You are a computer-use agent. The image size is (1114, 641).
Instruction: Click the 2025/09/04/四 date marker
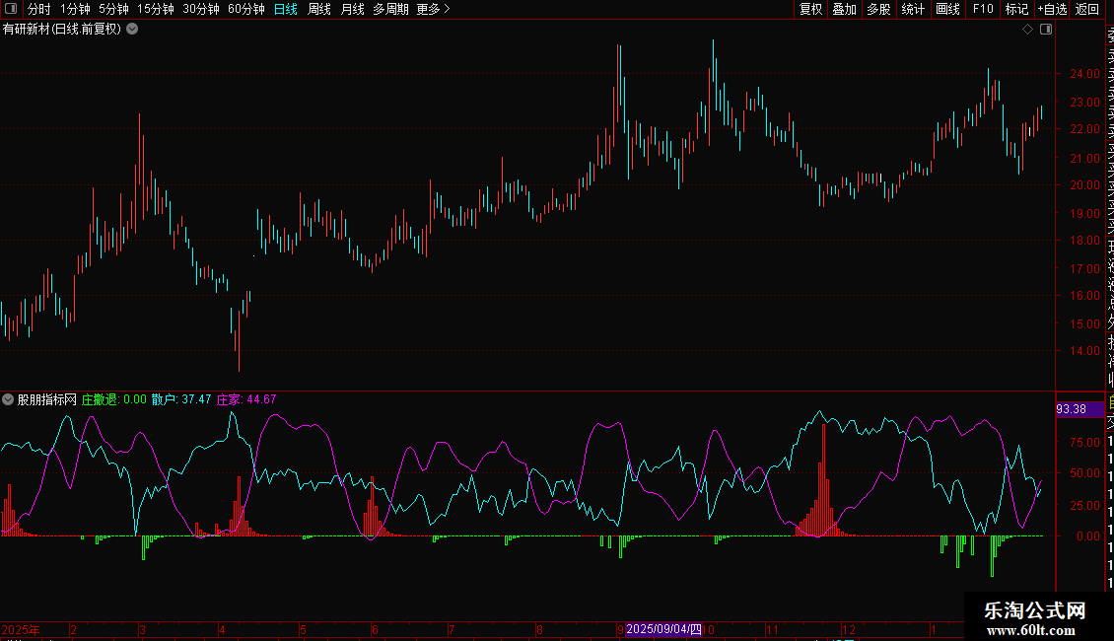[x=663, y=629]
